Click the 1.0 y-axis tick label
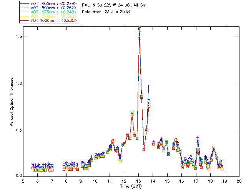Viewport: 246px width, 196px height. (x=19, y=83)
